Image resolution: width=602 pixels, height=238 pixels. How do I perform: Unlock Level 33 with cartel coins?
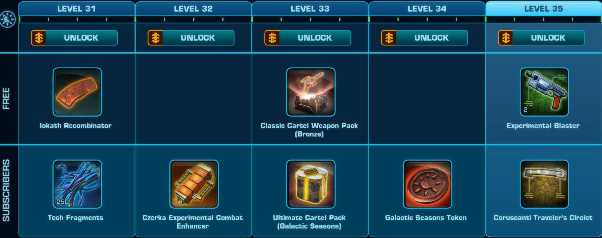click(308, 38)
